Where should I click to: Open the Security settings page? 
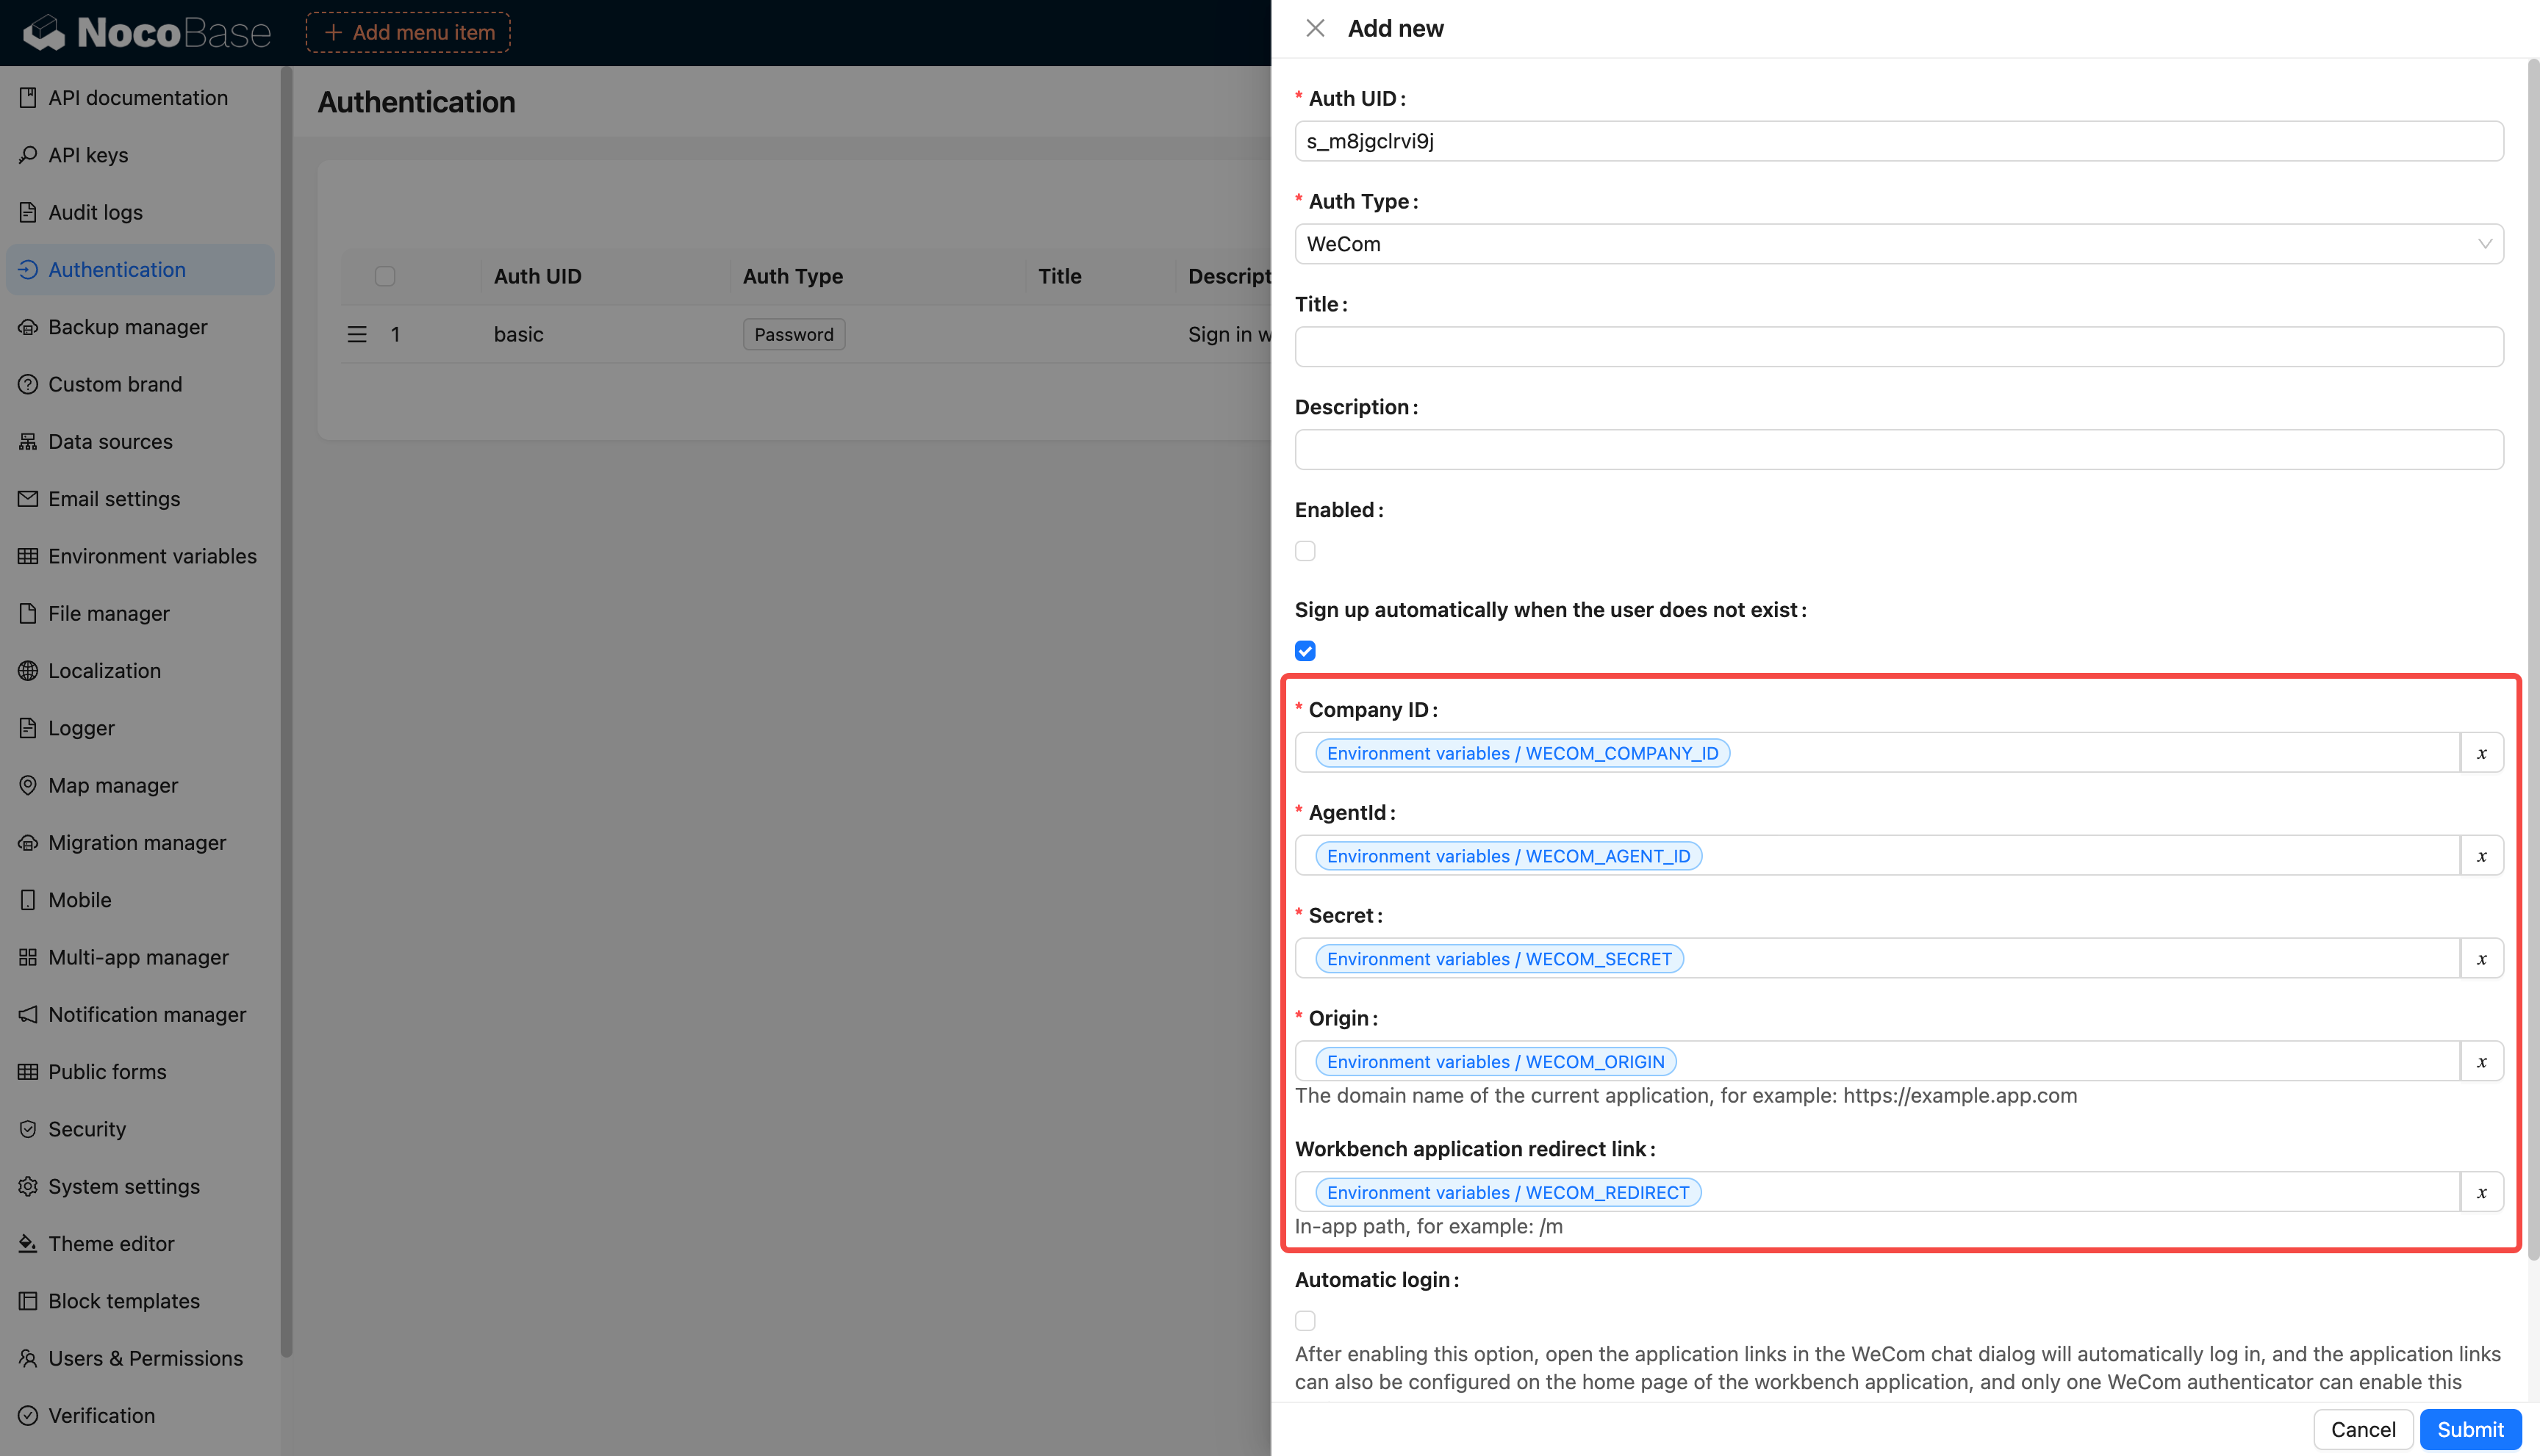(x=87, y=1129)
